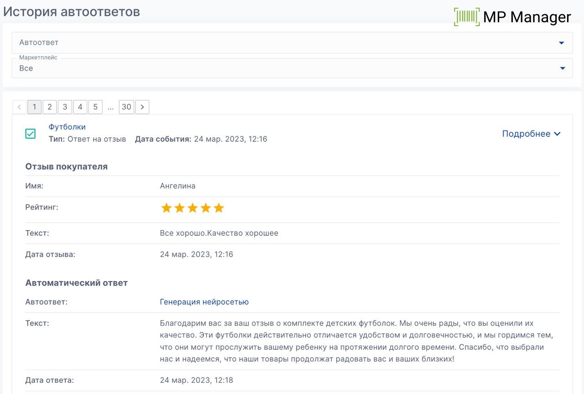This screenshot has height=394, width=584.
Task: Click the five-star rating stars
Action: point(193,208)
